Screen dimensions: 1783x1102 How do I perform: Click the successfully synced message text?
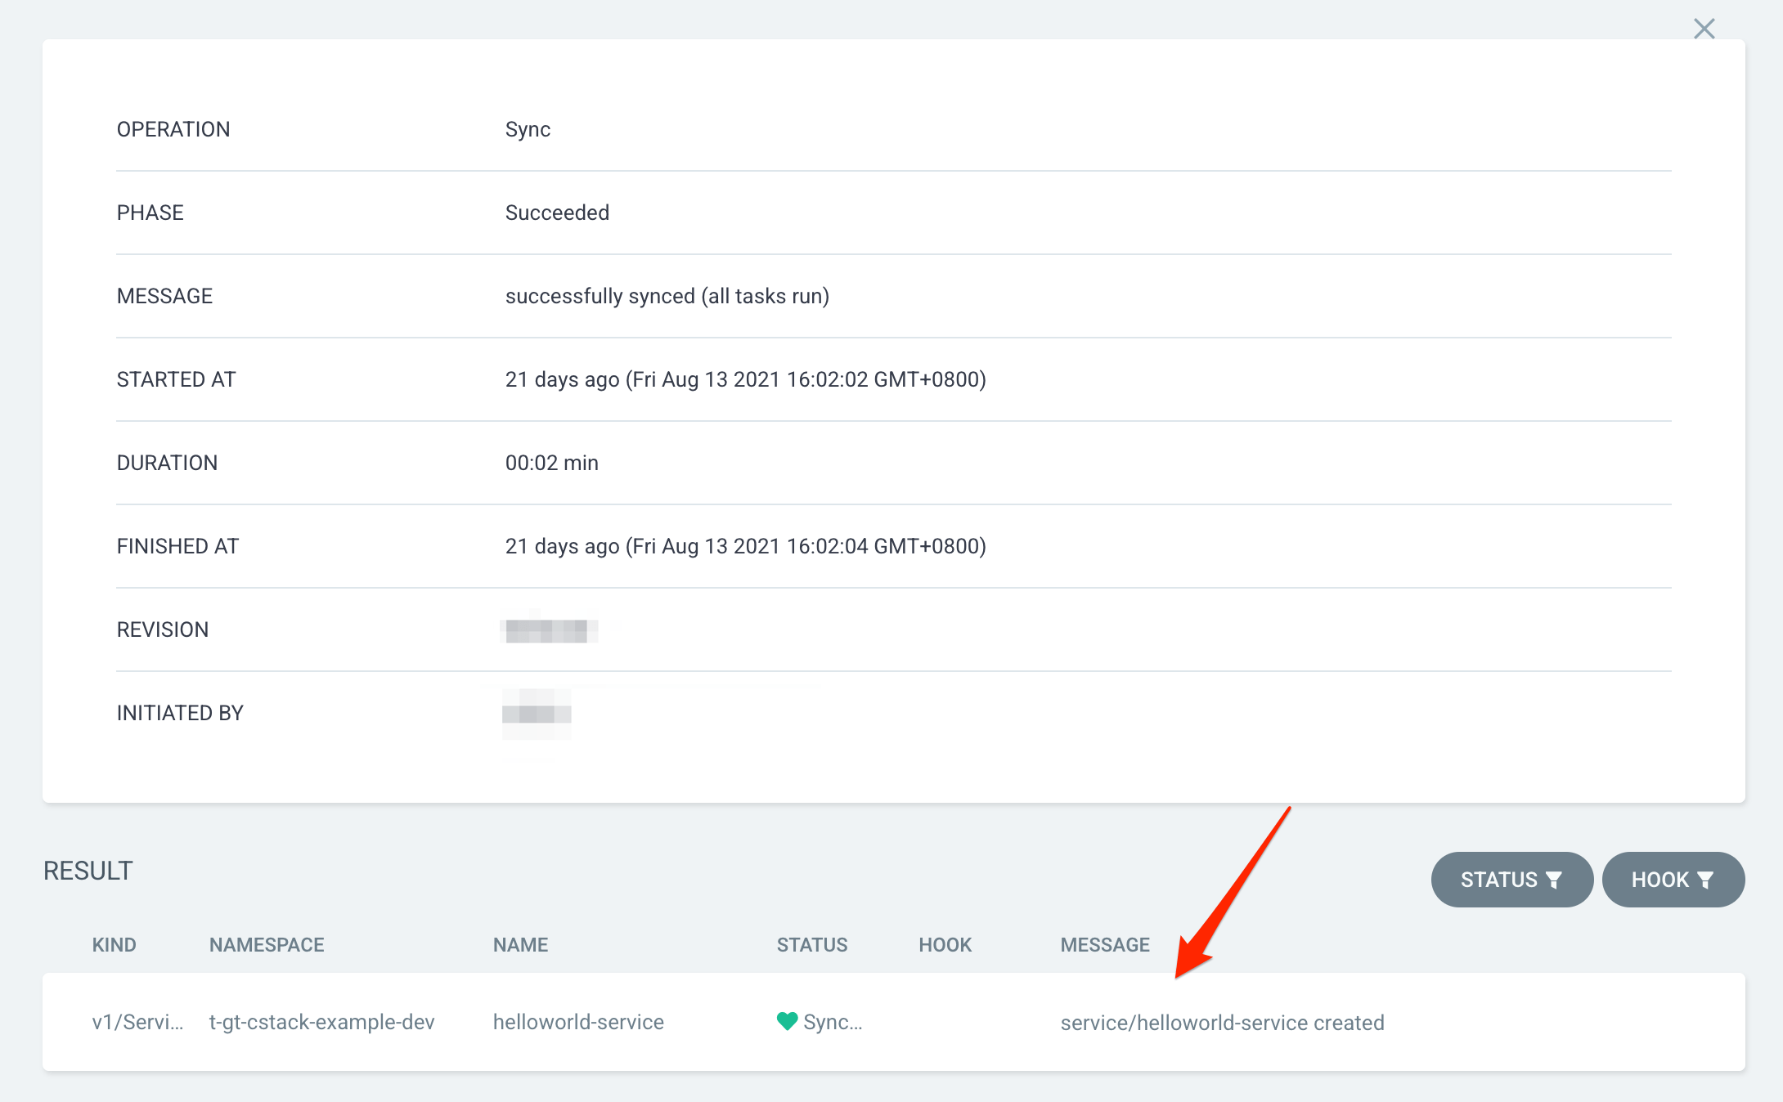point(667,296)
